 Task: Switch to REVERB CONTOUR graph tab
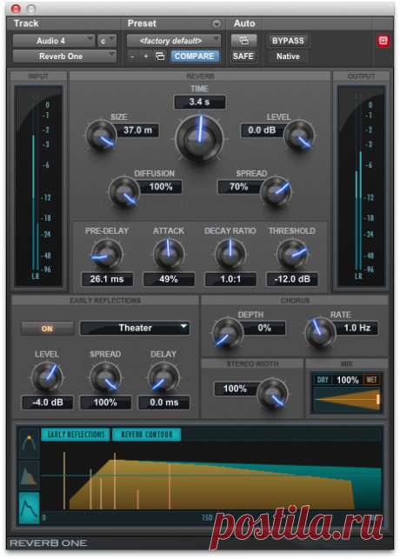coord(147,434)
